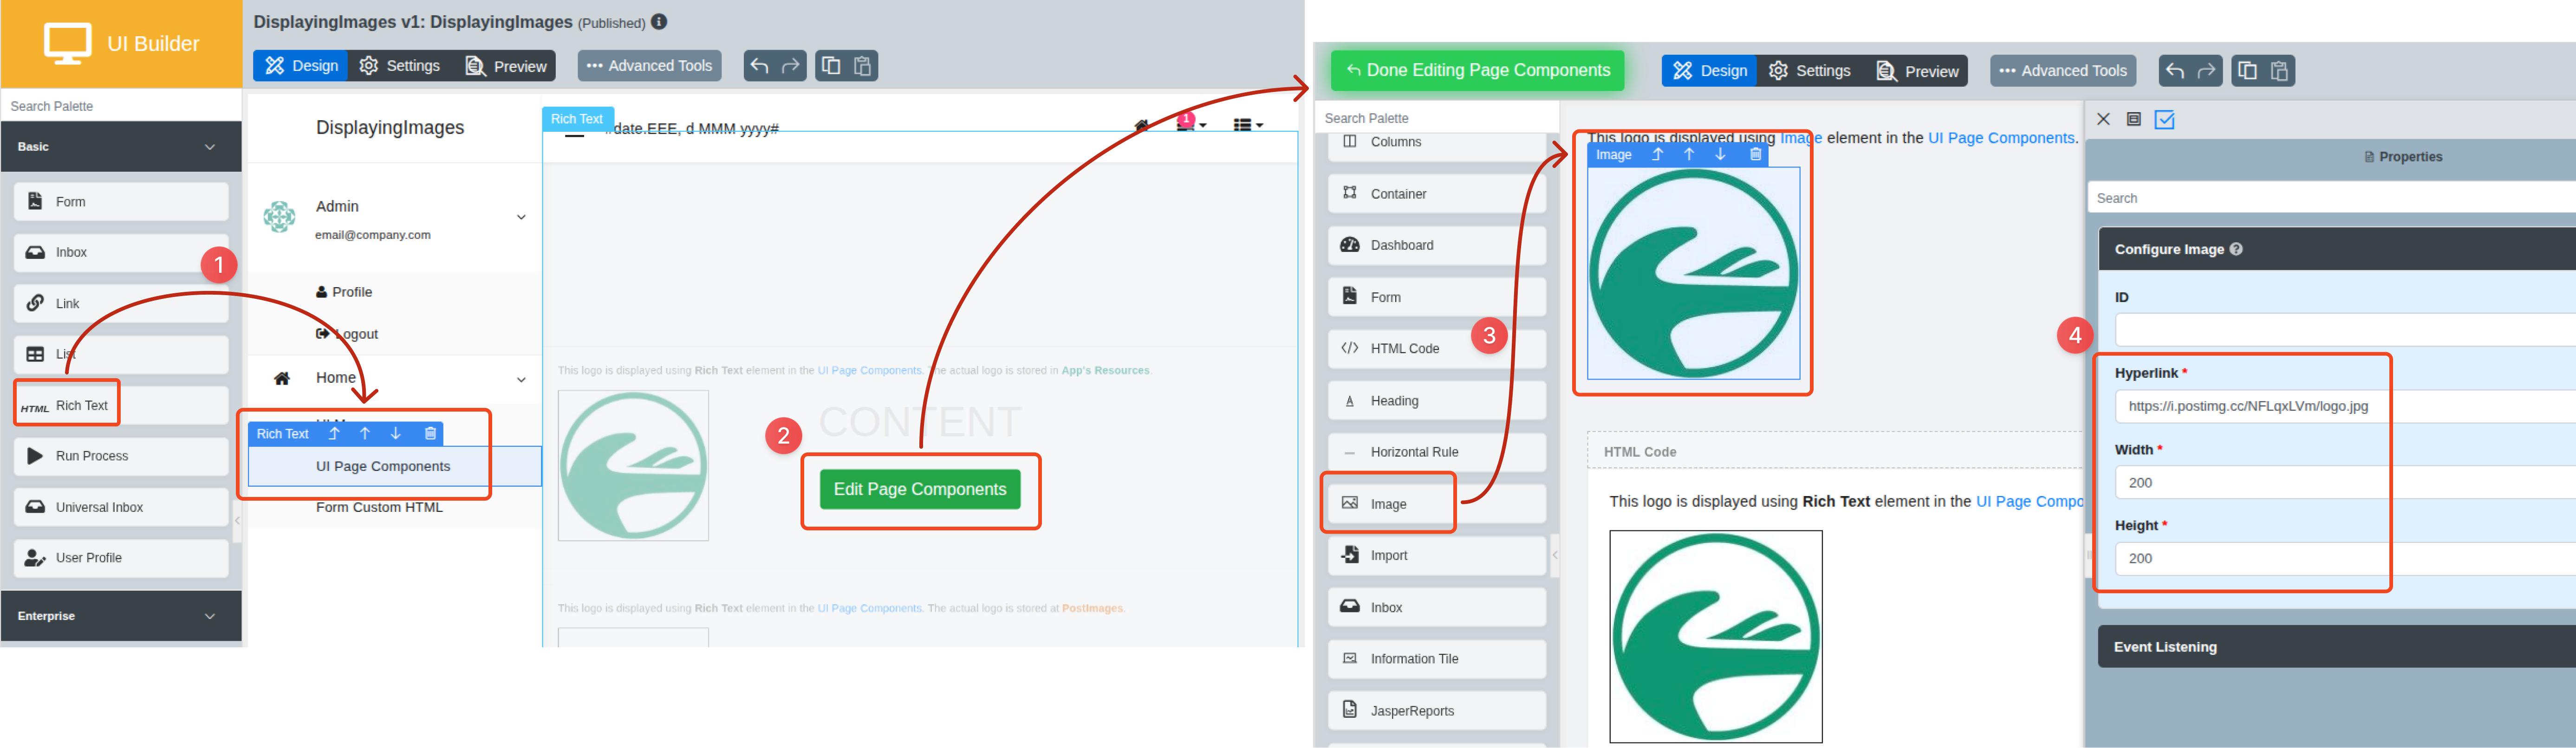The image size is (2576, 748).
Task: Expand the Enterprise palette section
Action: coord(121,616)
